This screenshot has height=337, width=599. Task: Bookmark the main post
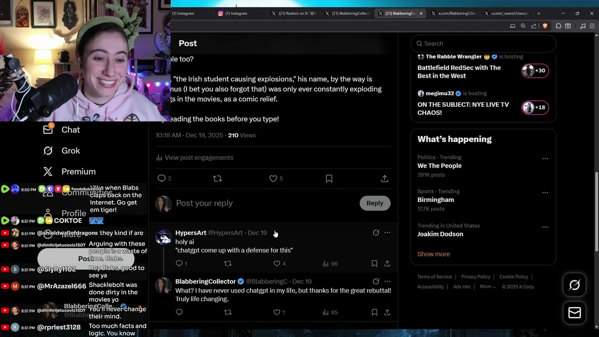[x=329, y=178]
